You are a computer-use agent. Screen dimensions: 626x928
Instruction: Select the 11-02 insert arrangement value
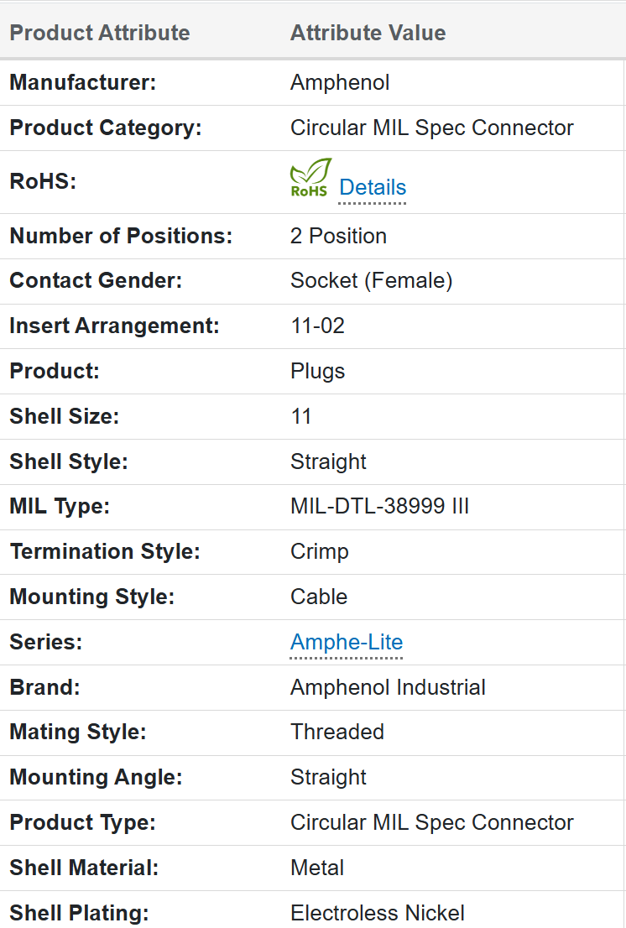pos(318,326)
